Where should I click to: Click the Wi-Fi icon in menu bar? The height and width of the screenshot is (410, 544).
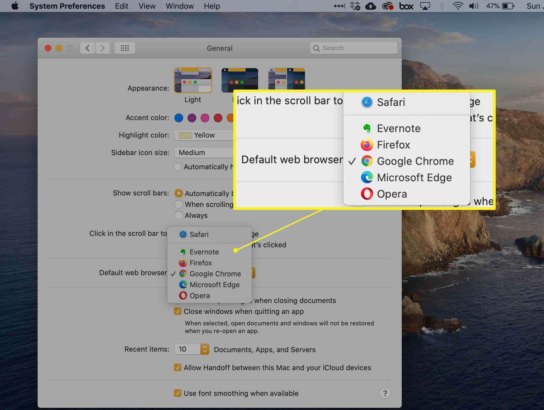coord(457,6)
